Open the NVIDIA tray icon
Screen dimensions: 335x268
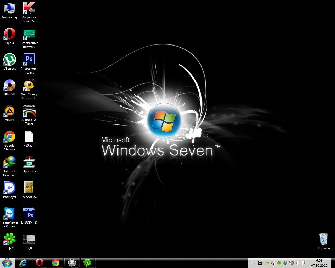click(266, 263)
